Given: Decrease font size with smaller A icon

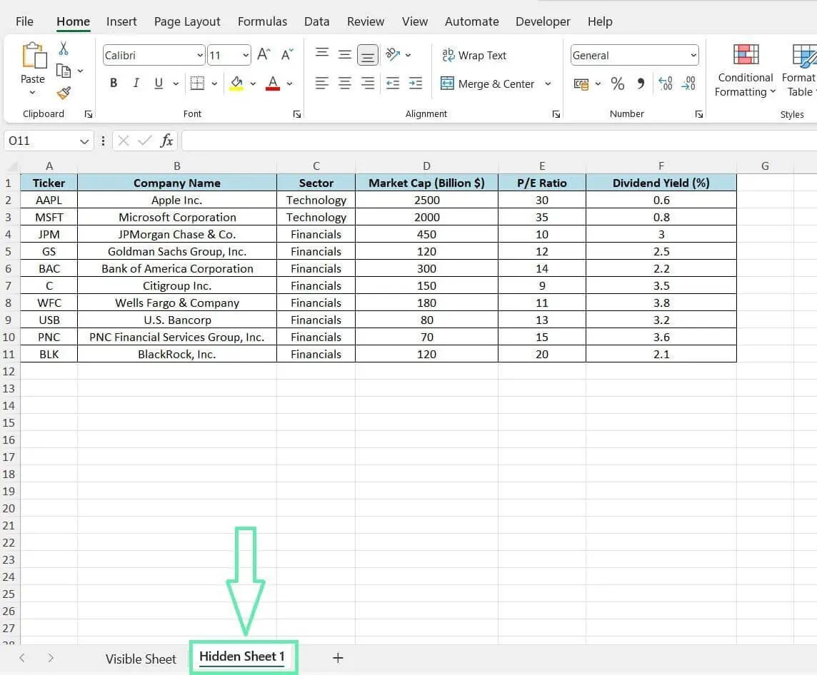Looking at the screenshot, I should pos(287,55).
